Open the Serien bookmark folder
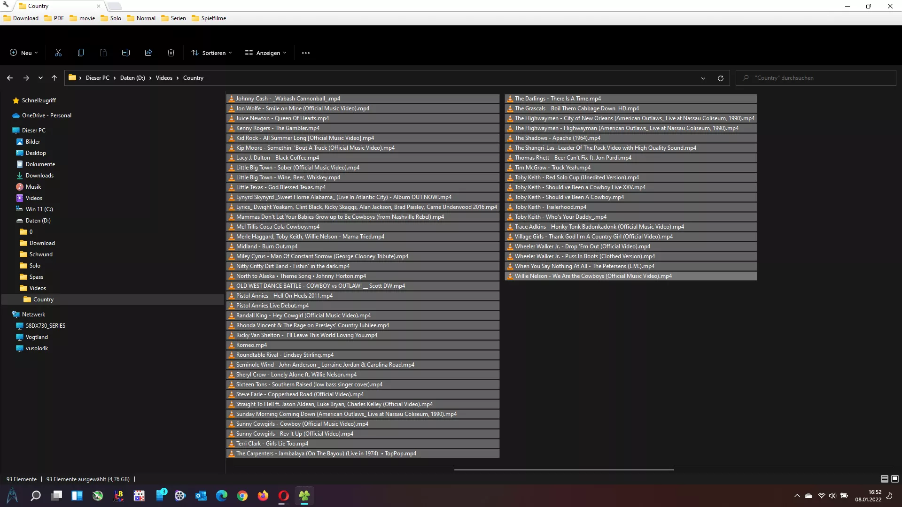 coord(173,18)
